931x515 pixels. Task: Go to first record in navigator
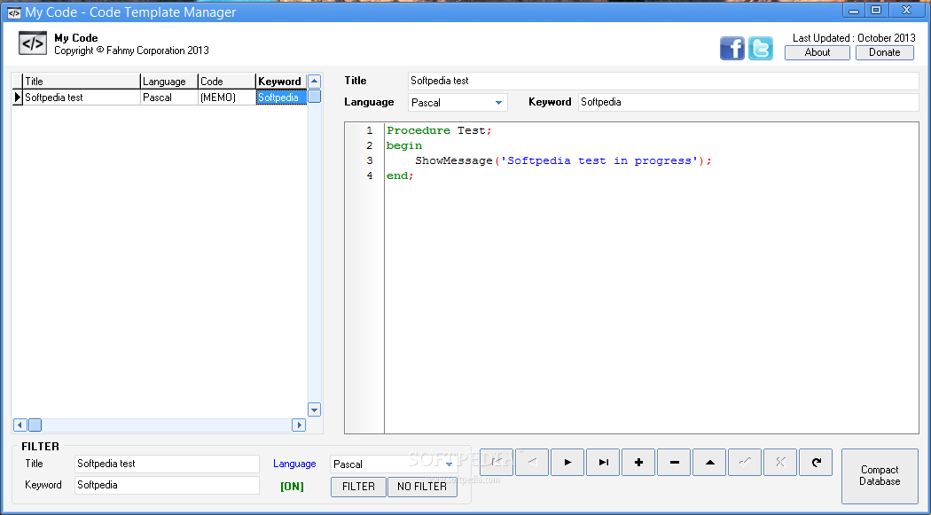point(497,462)
